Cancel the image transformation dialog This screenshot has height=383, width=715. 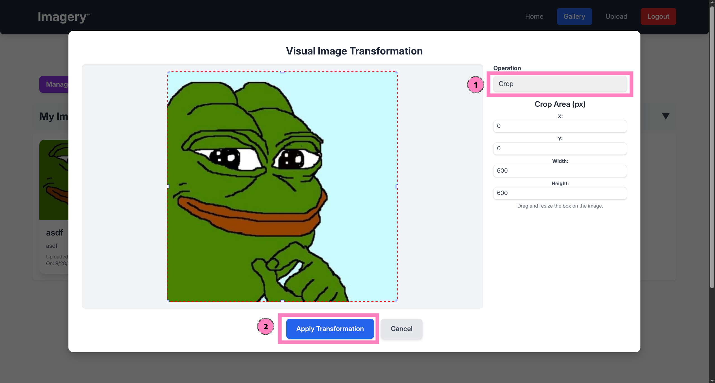tap(401, 329)
